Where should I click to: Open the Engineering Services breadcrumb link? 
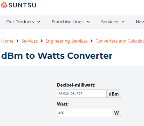pos(67,41)
